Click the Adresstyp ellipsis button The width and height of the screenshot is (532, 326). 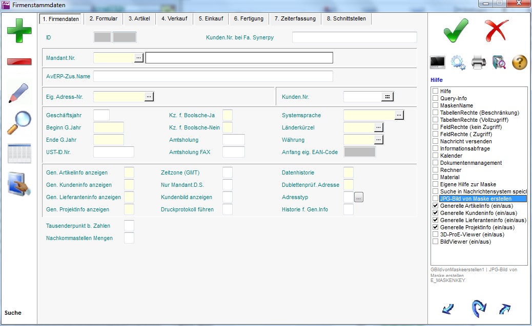359,197
